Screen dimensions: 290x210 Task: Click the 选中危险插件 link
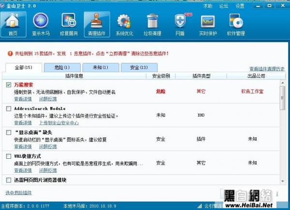[x=18, y=193]
